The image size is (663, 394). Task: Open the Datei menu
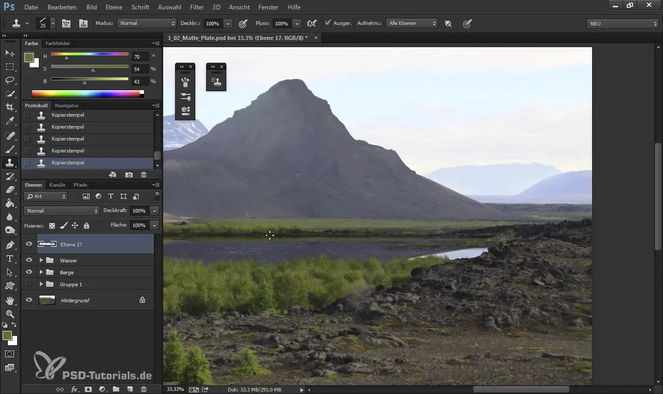coord(31,7)
